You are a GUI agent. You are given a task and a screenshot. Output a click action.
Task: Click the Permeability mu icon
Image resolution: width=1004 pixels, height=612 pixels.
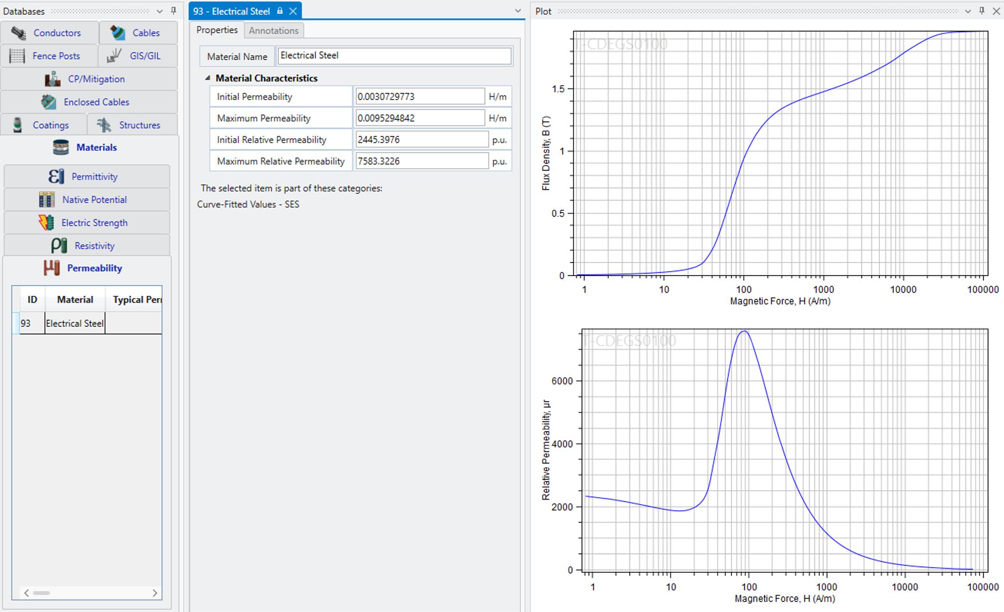pos(52,268)
